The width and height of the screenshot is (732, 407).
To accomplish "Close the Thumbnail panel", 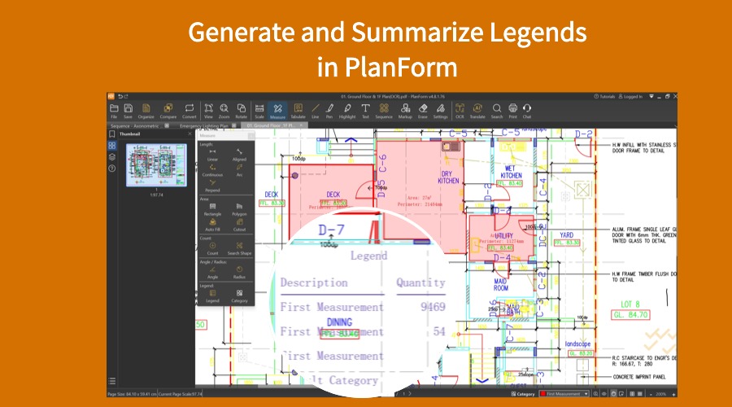I will (x=190, y=133).
